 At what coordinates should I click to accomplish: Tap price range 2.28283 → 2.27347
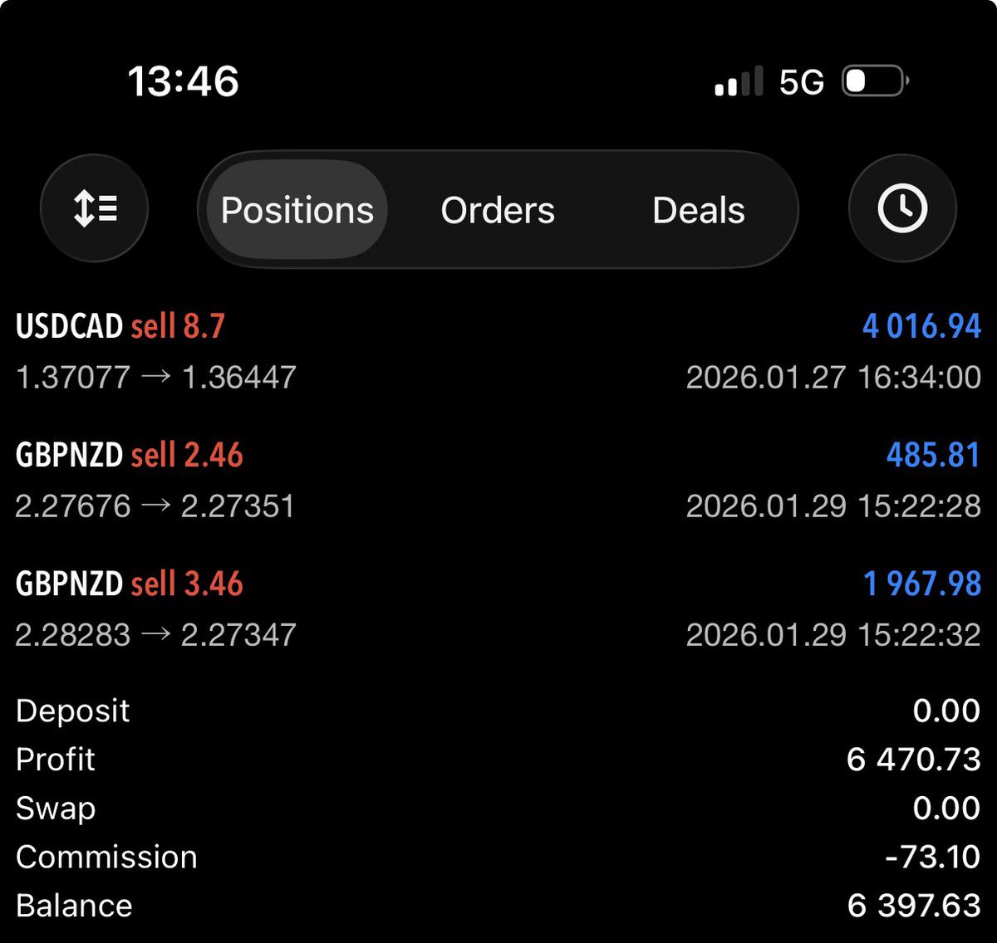coord(156,635)
